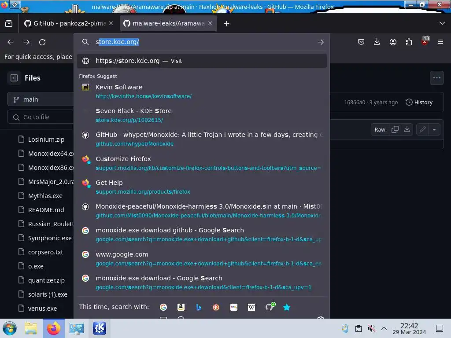
Task: Open the Firefox account menu
Action: 393,42
